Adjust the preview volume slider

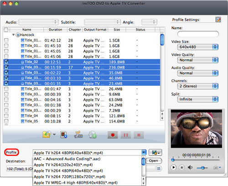(202, 168)
